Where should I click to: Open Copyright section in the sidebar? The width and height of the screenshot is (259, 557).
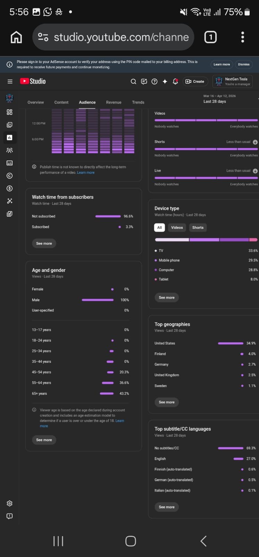pos(10,176)
